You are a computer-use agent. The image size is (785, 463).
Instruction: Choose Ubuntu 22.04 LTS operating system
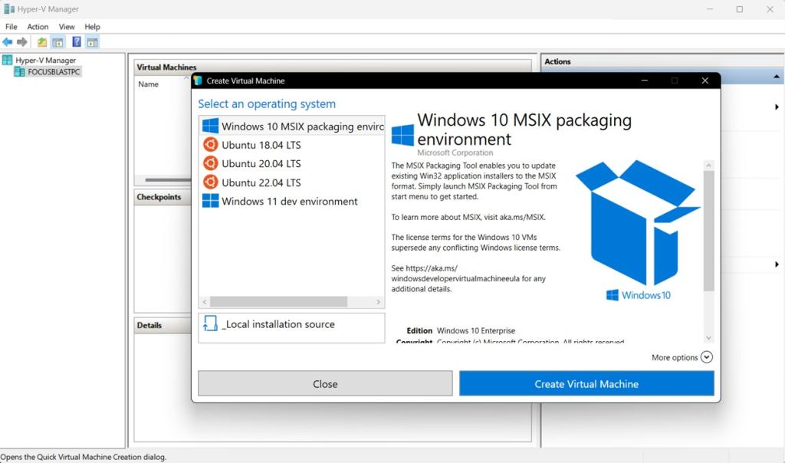click(261, 182)
